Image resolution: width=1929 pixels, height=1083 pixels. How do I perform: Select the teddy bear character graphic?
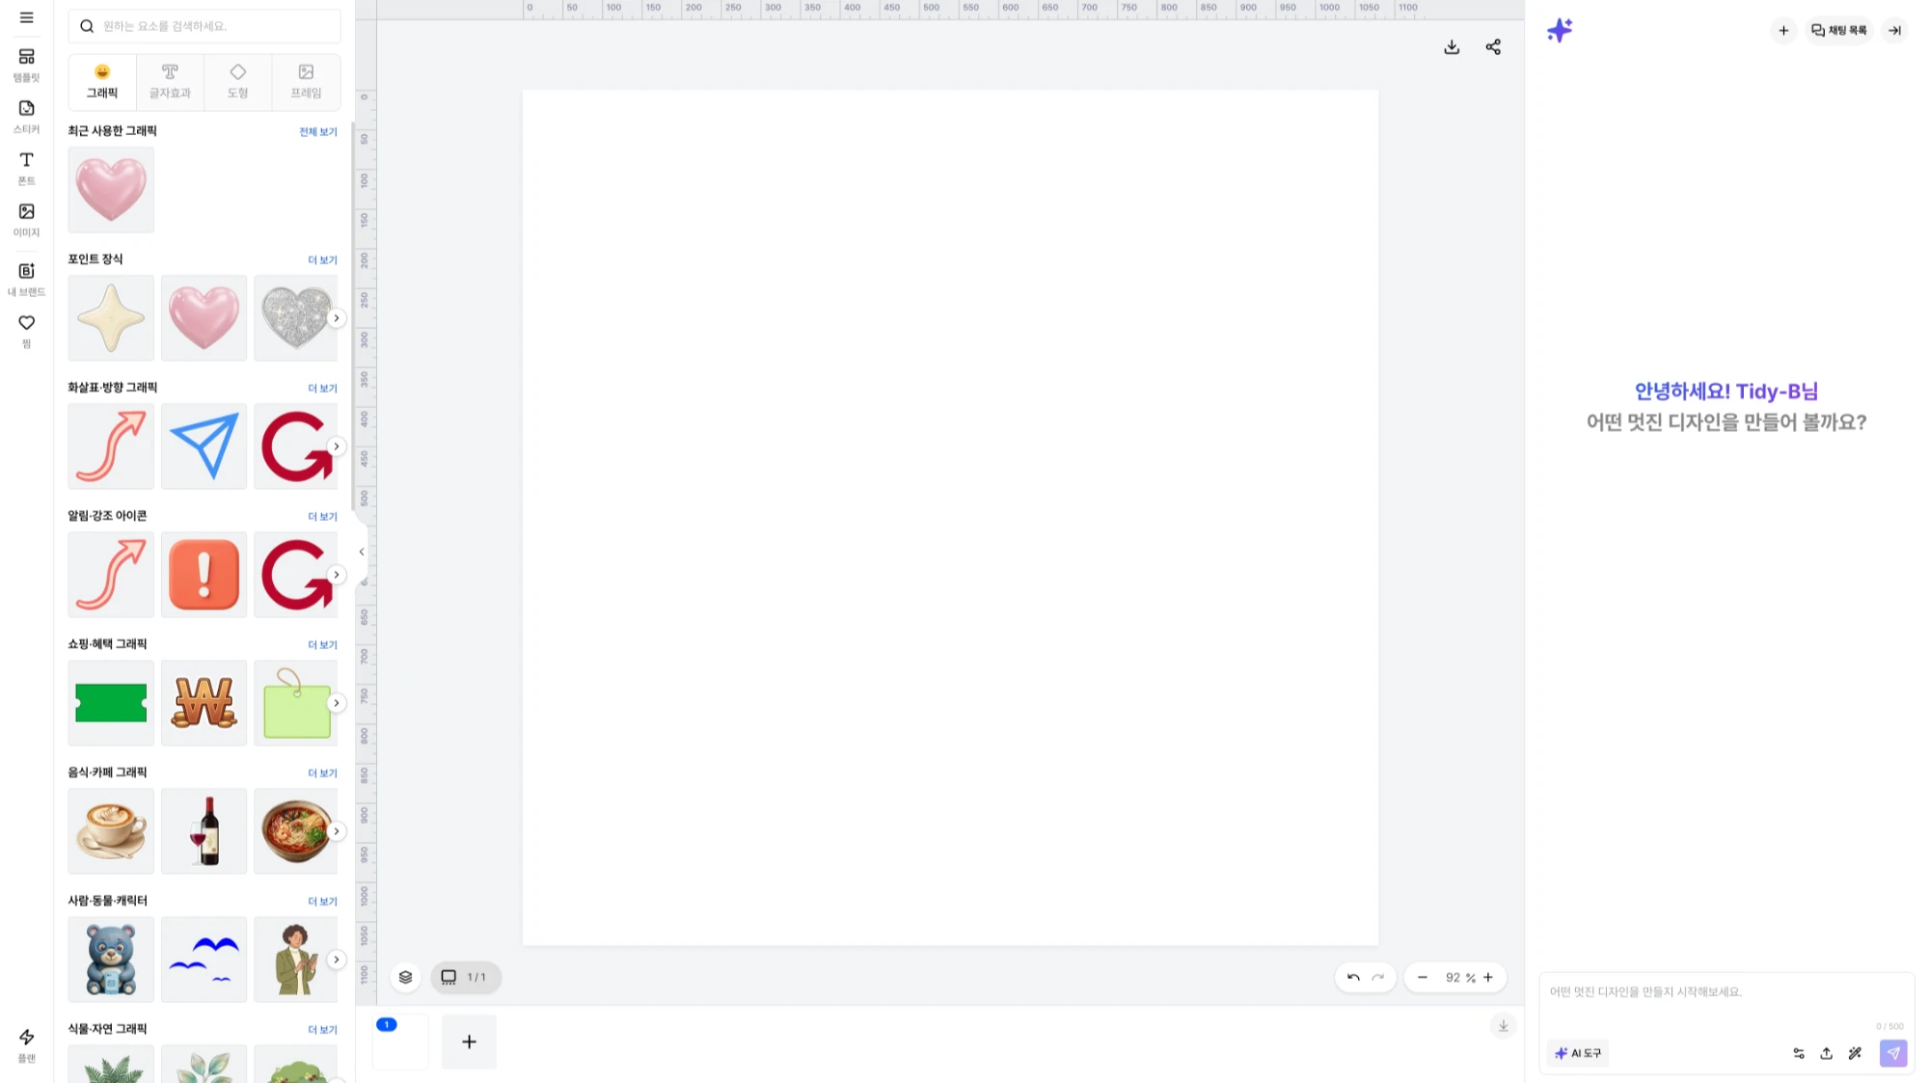click(x=111, y=959)
